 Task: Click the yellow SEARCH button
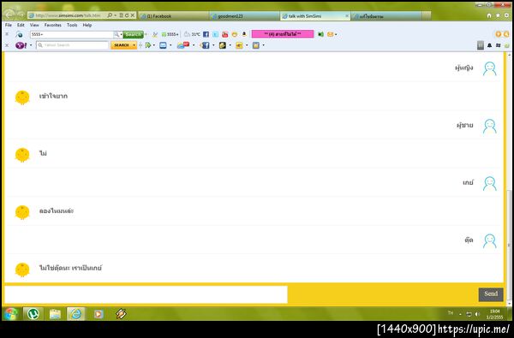tap(122, 45)
